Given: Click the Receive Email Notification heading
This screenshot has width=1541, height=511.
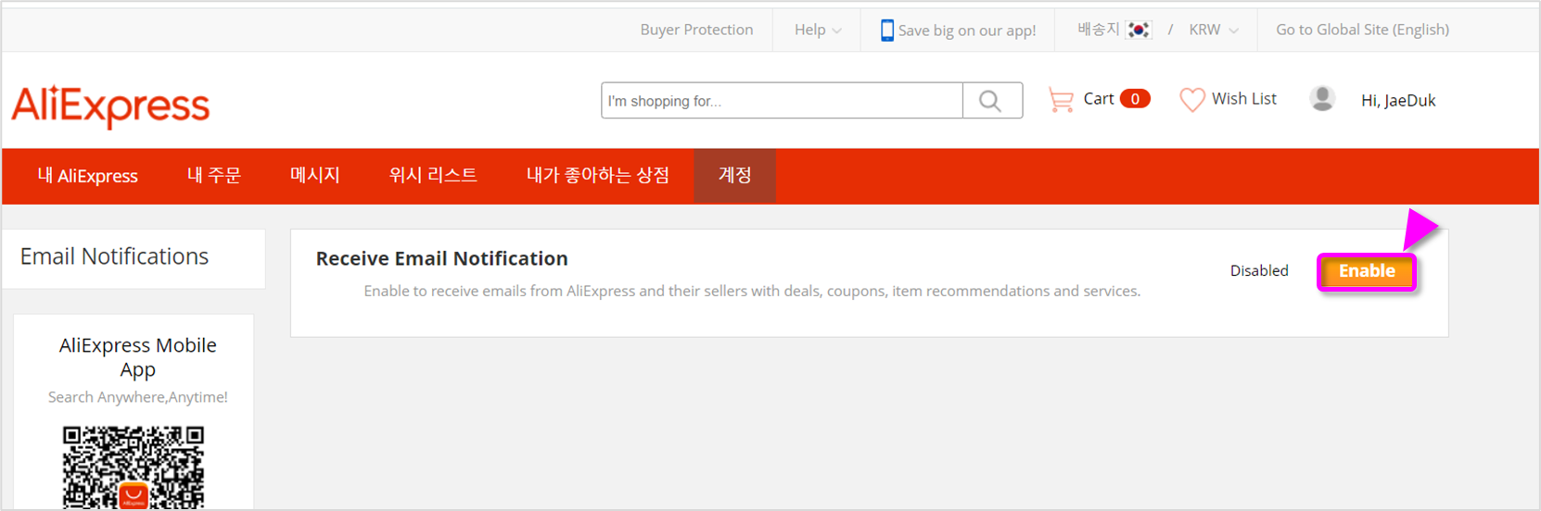Looking at the screenshot, I should pos(441,258).
